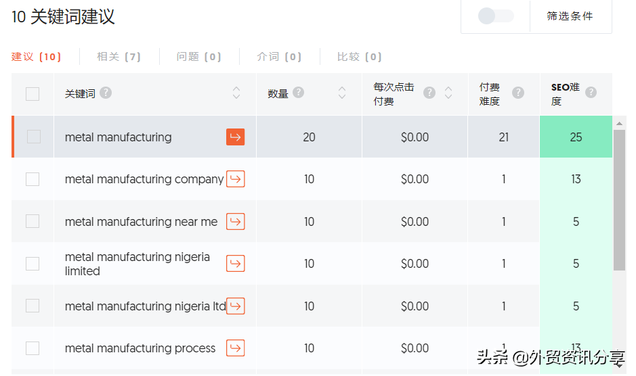
Task: Click 付费难度 value 21 cell
Action: [504, 137]
